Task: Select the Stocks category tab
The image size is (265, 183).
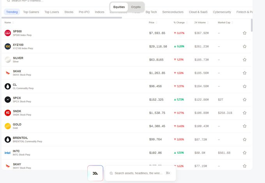Action: pyautogui.click(x=69, y=12)
